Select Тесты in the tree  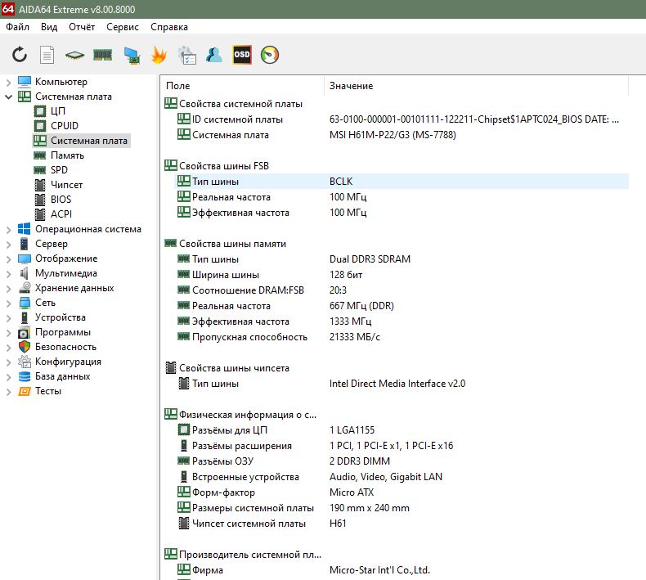pyautogui.click(x=47, y=391)
